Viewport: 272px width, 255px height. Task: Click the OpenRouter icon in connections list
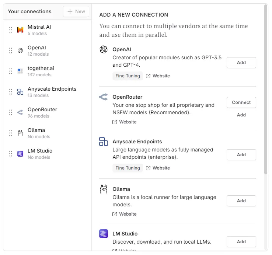click(20, 112)
